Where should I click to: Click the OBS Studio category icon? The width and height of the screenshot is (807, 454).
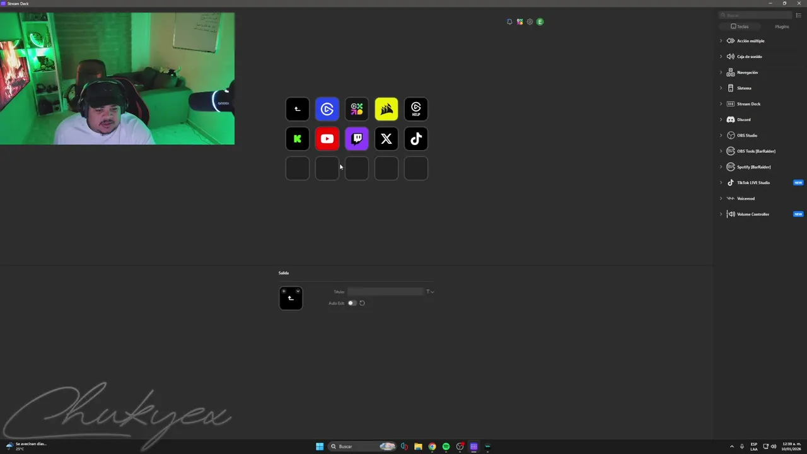[x=731, y=135]
